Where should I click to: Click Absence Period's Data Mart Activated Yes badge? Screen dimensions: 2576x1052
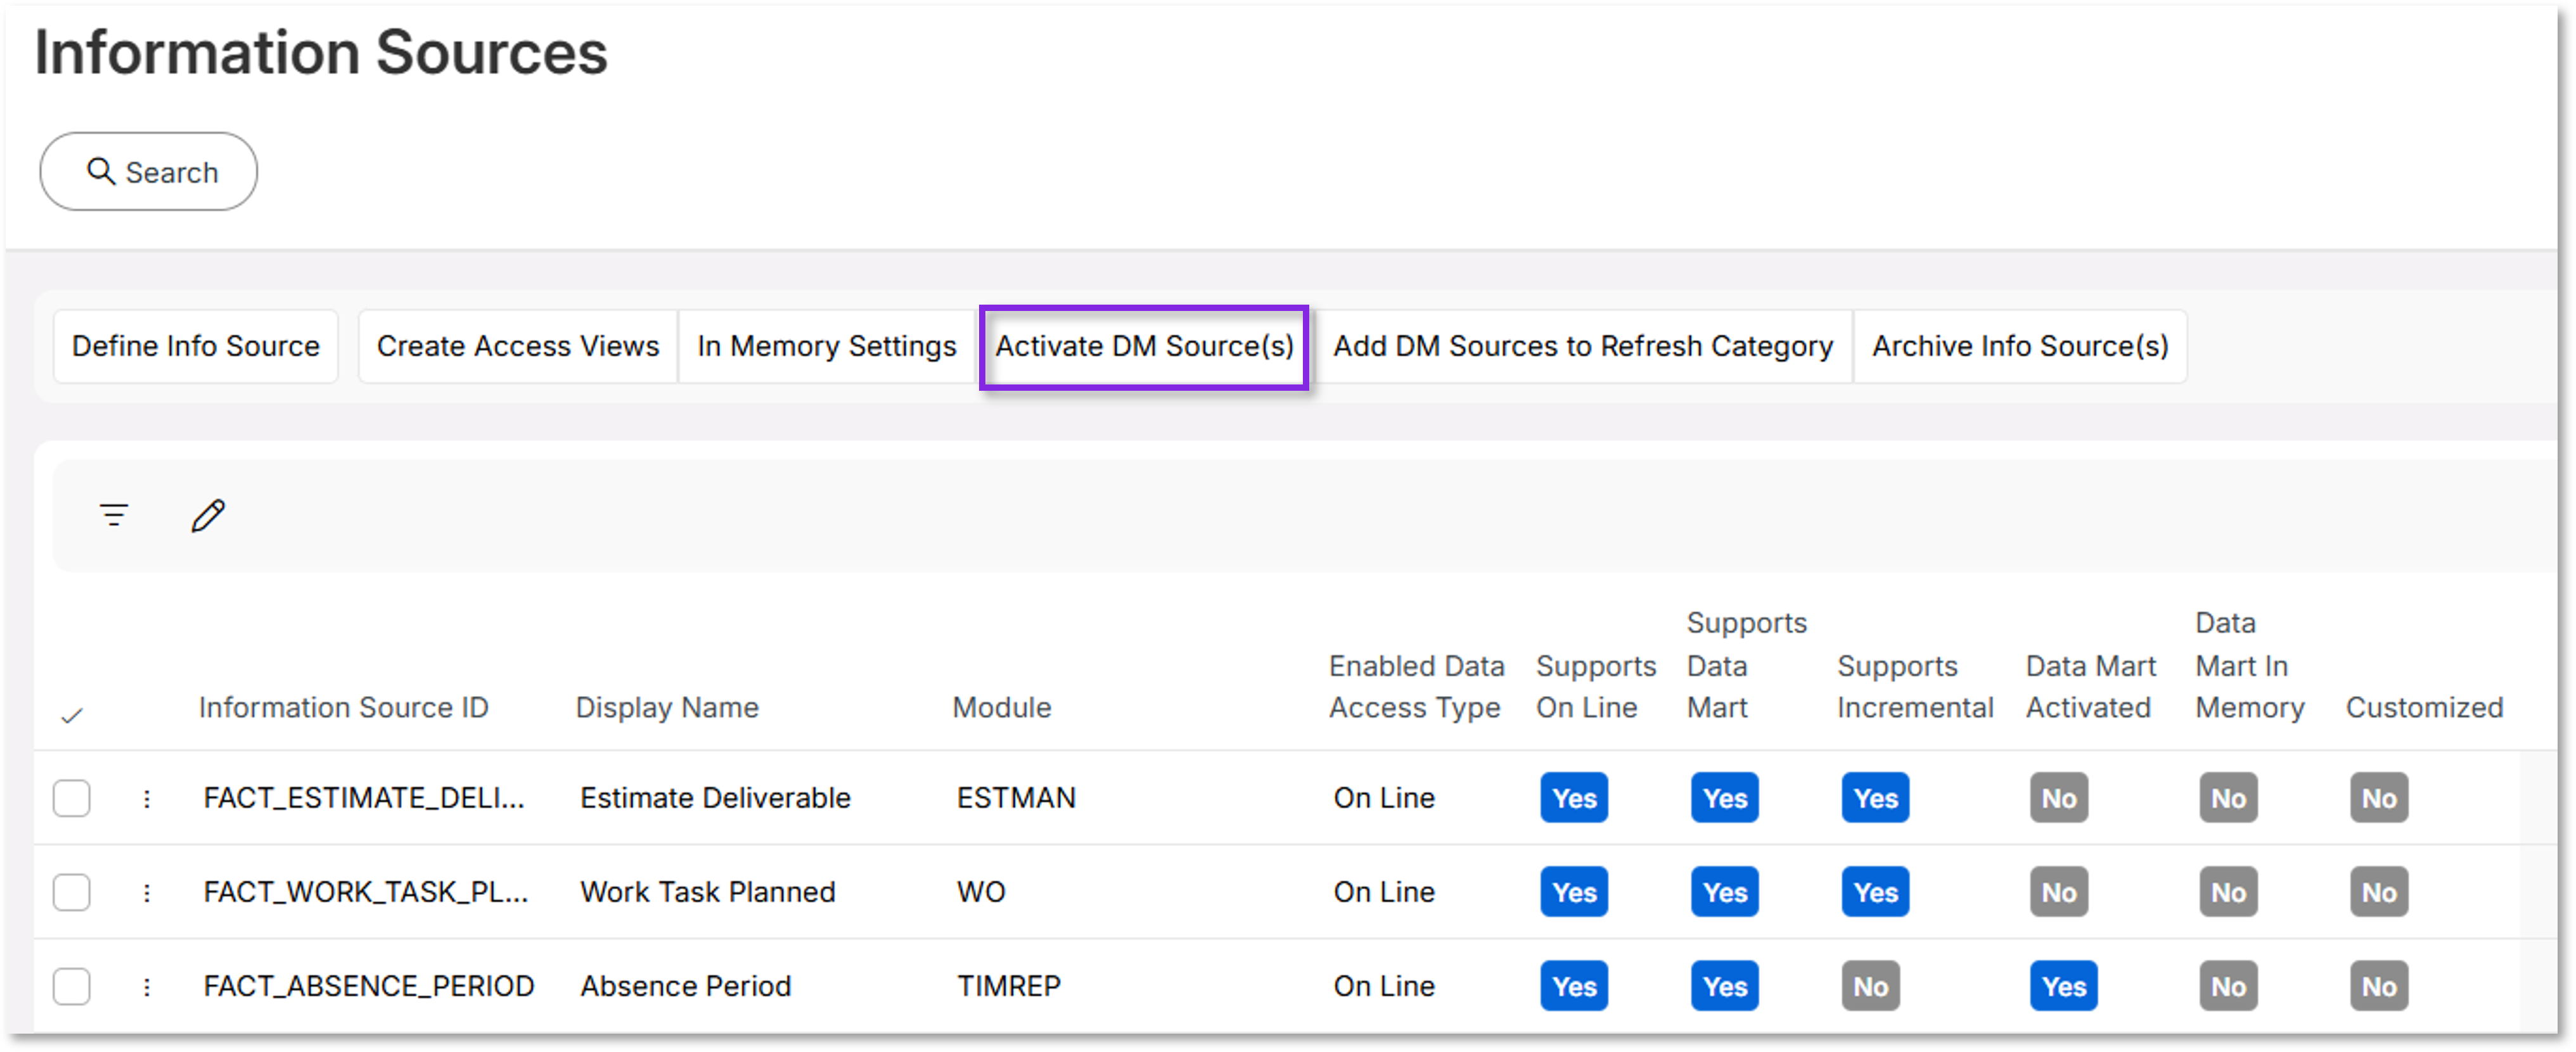(2063, 987)
